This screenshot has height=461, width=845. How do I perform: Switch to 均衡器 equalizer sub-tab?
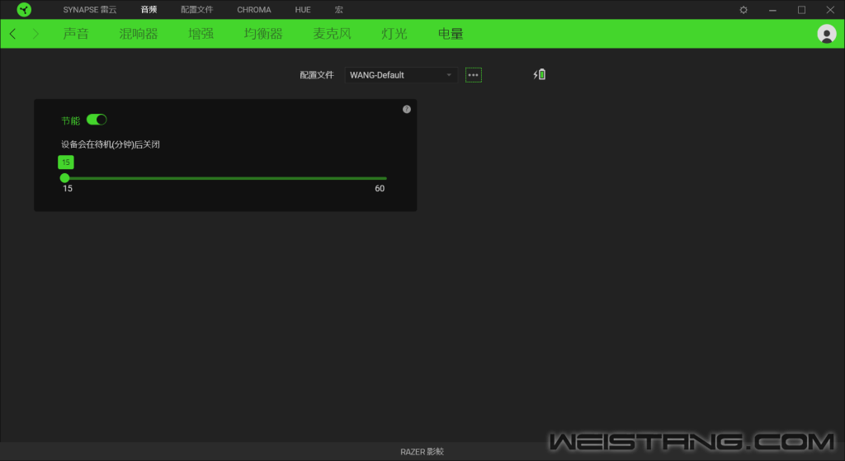click(x=263, y=34)
